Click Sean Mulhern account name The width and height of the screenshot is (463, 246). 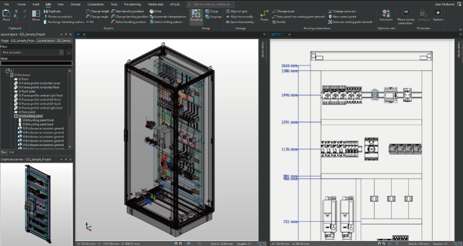(445, 4)
